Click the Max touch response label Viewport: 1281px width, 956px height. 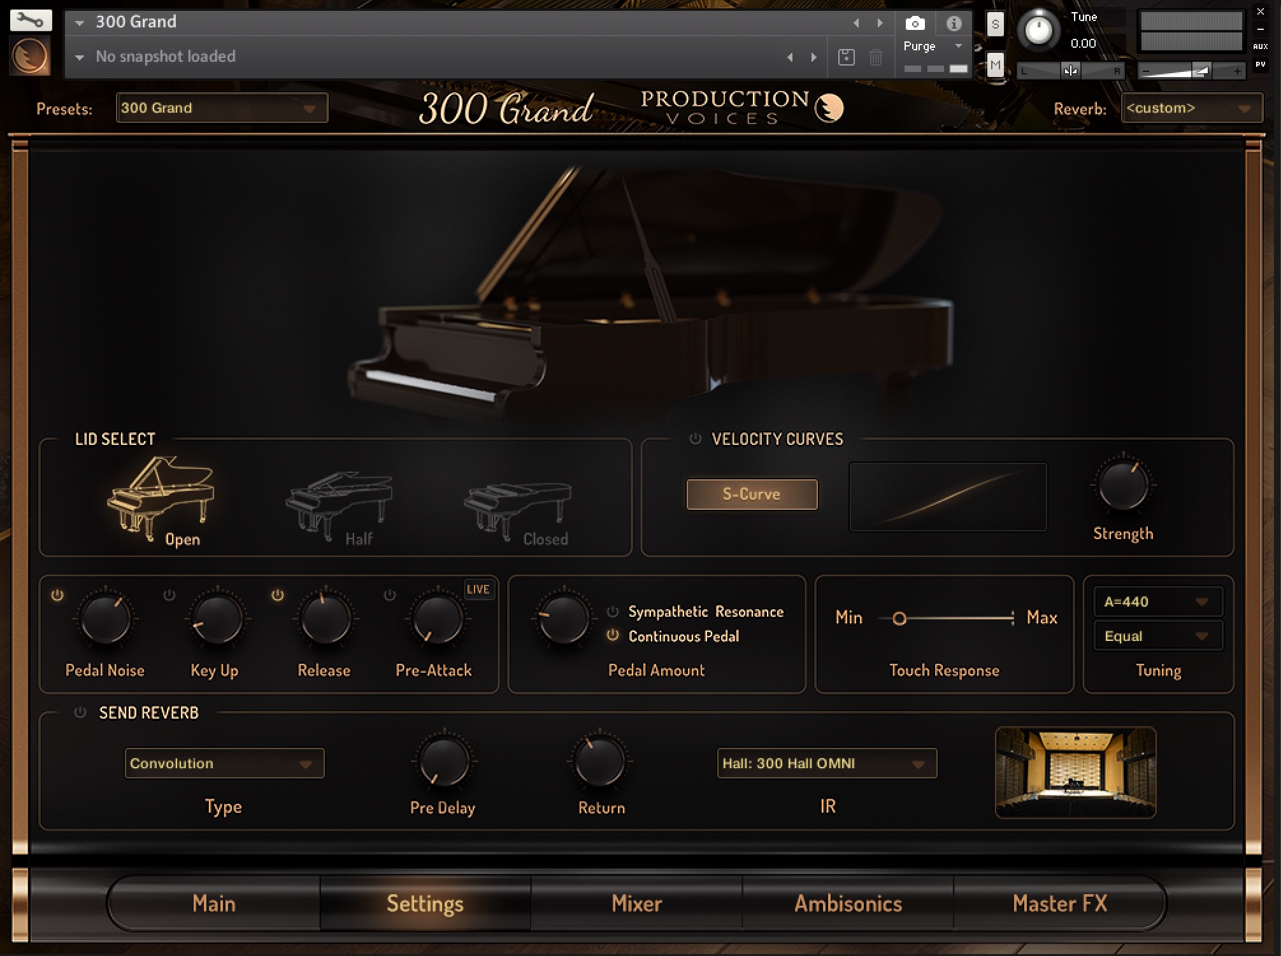pyautogui.click(x=1042, y=617)
